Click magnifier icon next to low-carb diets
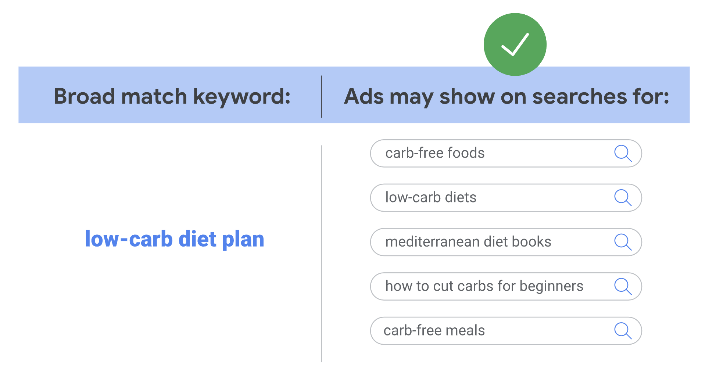The image size is (716, 377). (x=623, y=198)
